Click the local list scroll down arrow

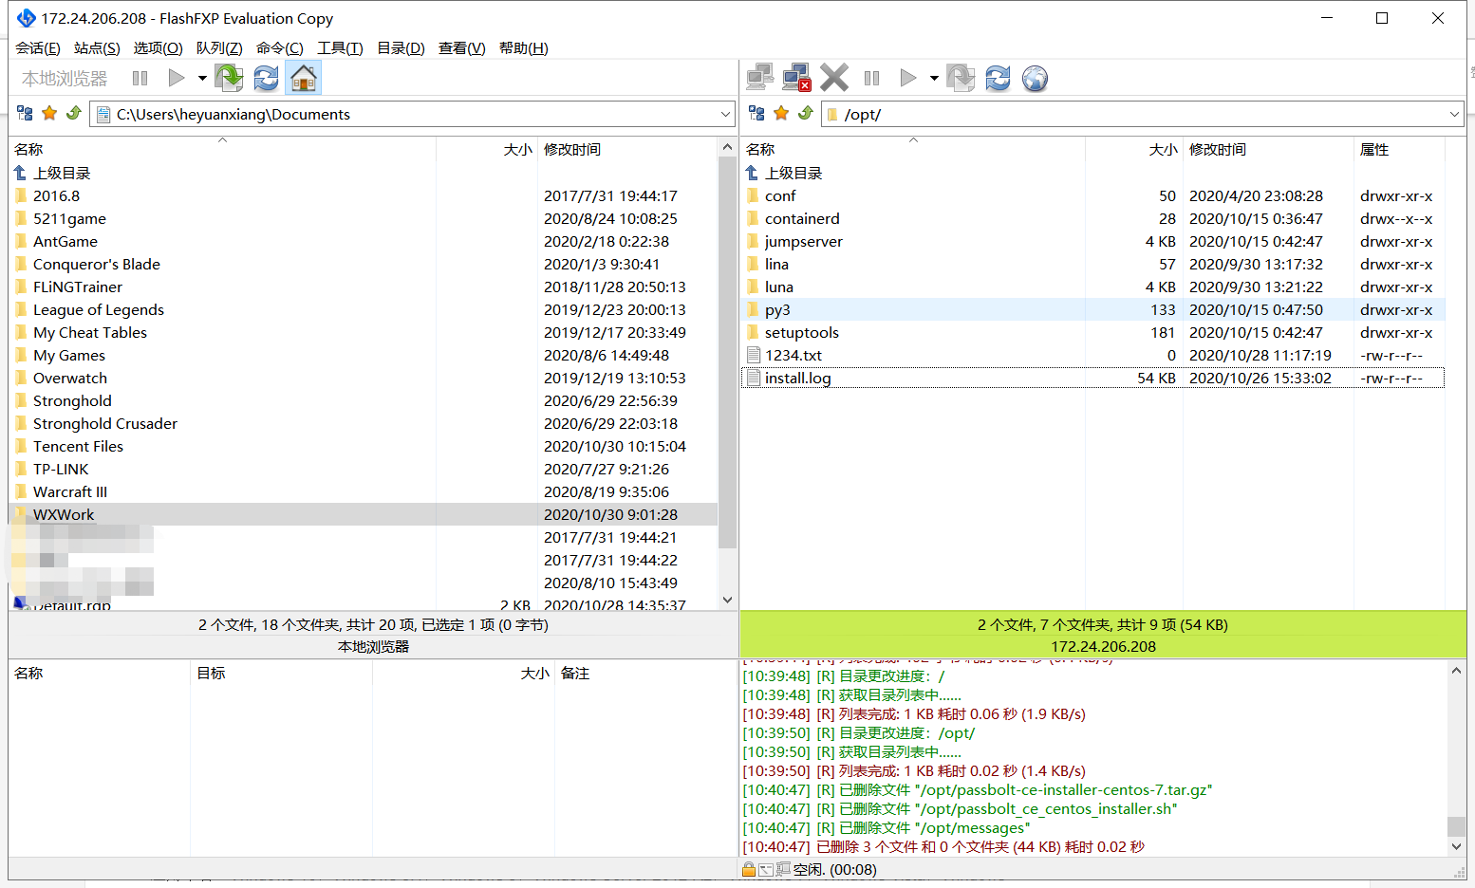pos(727,600)
